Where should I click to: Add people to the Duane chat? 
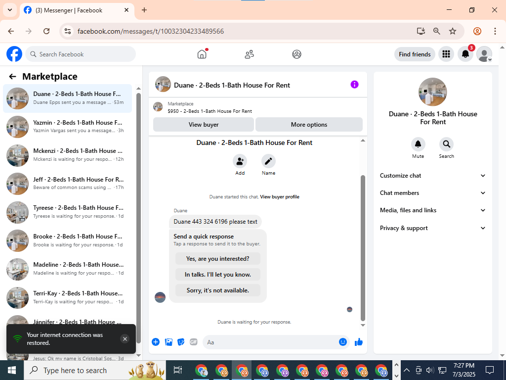tap(240, 161)
